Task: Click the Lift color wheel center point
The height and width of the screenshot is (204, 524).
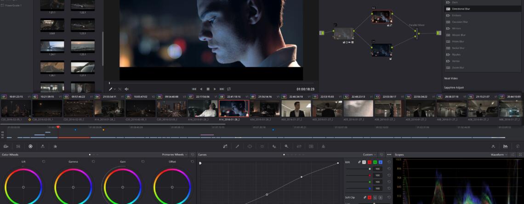Action: (x=23, y=187)
